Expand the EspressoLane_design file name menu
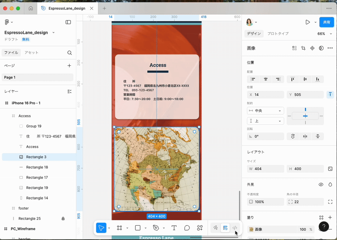The width and height of the screenshot is (337, 240). point(53,32)
